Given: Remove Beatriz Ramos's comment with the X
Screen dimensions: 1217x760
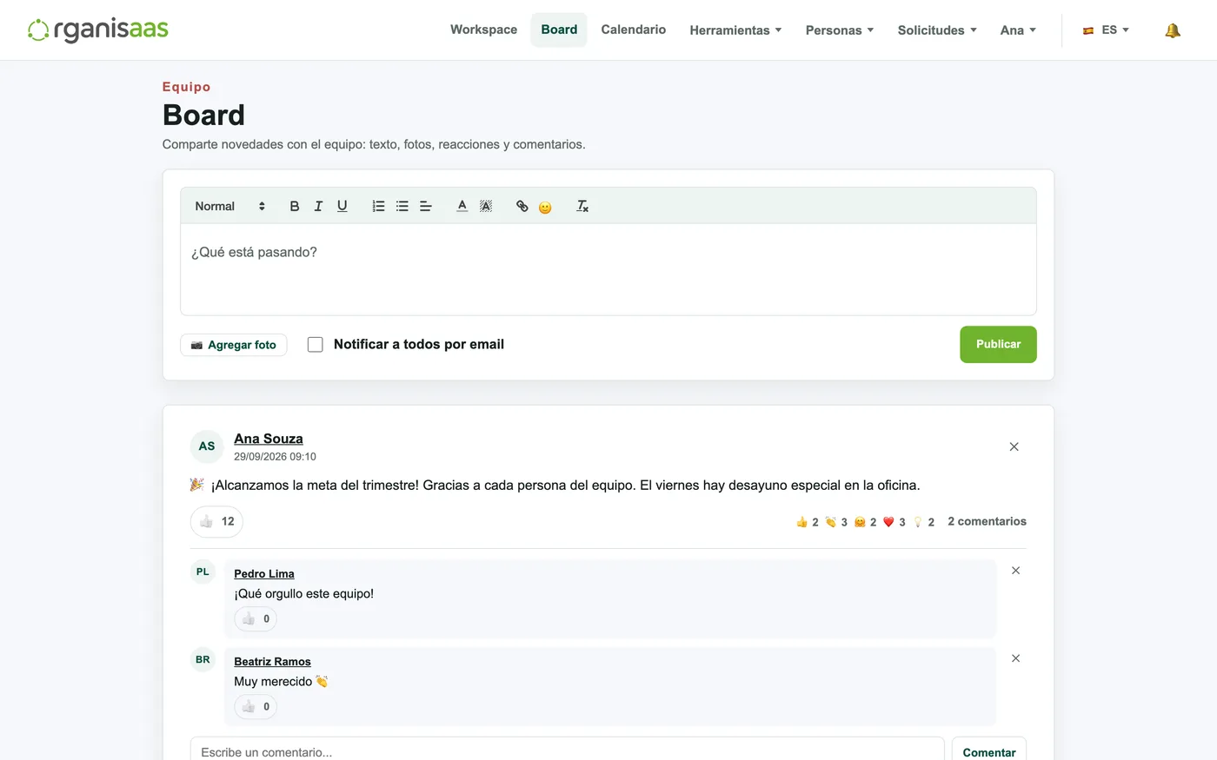Looking at the screenshot, I should pyautogui.click(x=1015, y=658).
